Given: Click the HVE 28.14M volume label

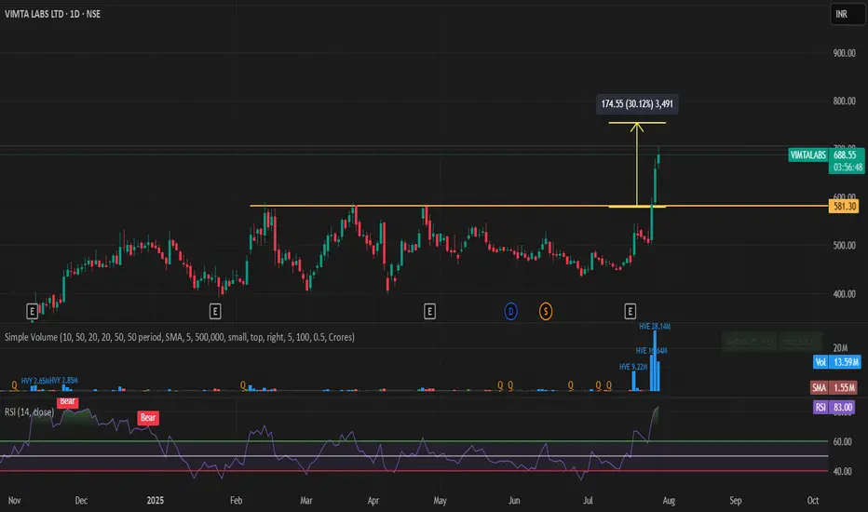Looking at the screenshot, I should coord(655,327).
